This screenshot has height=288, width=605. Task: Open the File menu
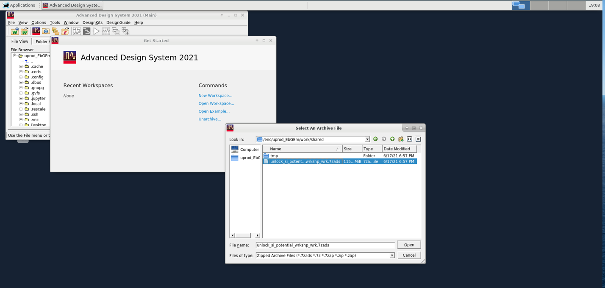click(x=11, y=22)
